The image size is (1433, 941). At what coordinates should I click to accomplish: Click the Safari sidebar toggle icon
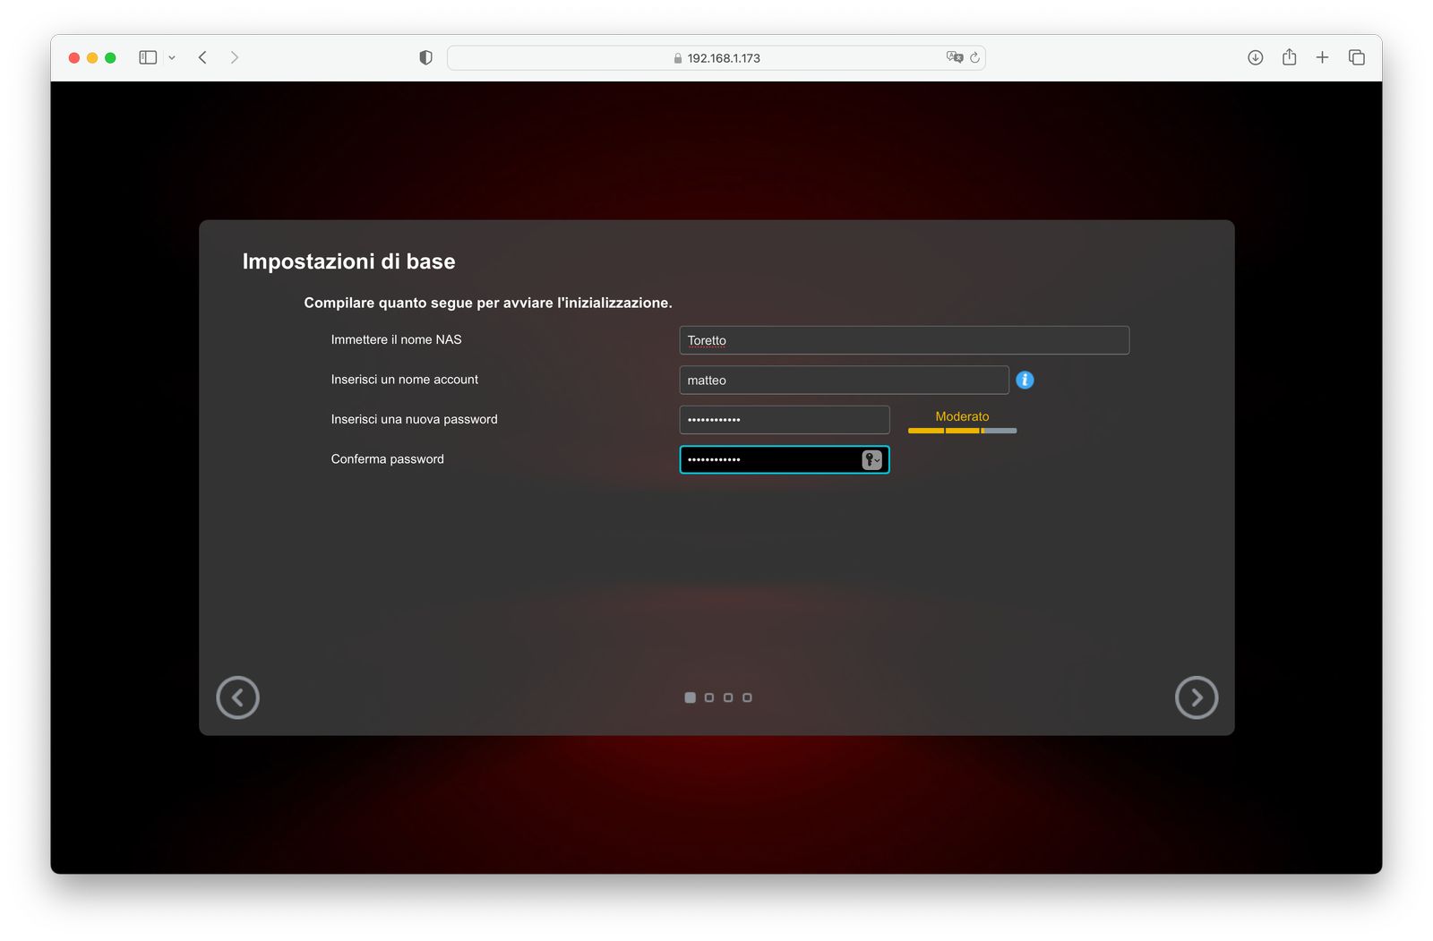pos(148,57)
